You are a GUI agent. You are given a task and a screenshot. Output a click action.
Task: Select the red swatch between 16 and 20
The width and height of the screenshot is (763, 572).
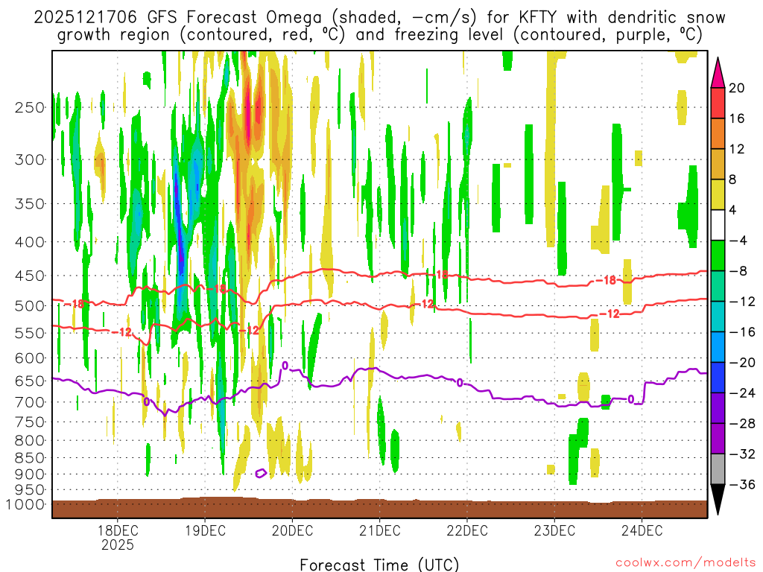click(718, 103)
